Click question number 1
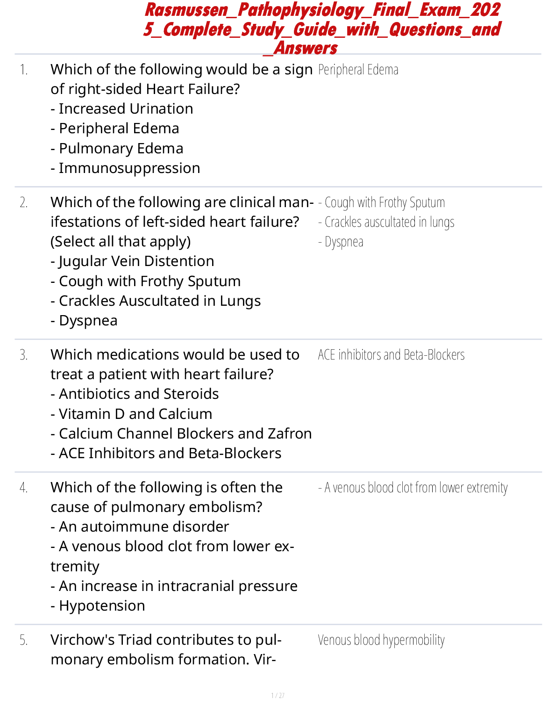 coord(24,70)
